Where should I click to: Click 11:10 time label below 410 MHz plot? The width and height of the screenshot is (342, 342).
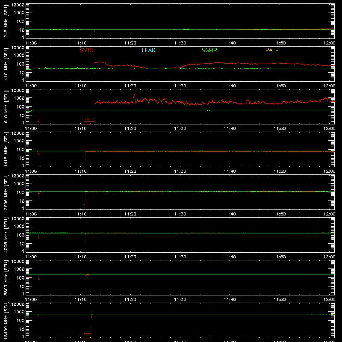[81, 86]
